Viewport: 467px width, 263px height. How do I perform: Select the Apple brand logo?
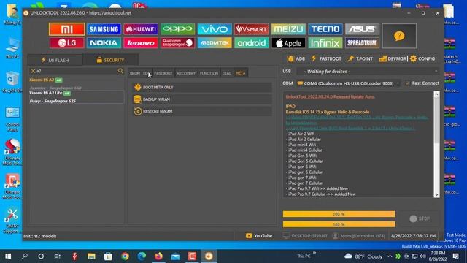[289, 43]
